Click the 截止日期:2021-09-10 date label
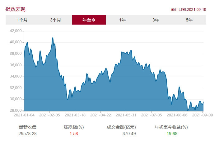This screenshot has width=214, height=141. click(x=188, y=10)
